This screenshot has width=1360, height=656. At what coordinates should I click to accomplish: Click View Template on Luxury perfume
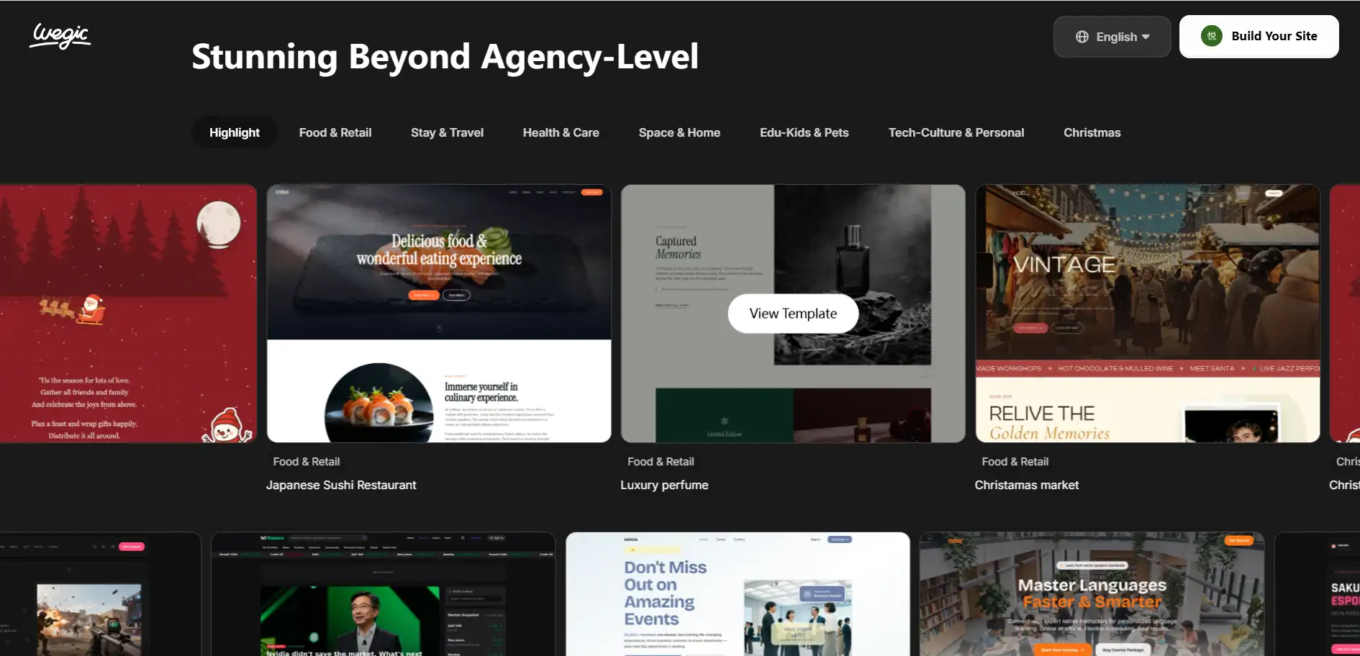point(793,314)
